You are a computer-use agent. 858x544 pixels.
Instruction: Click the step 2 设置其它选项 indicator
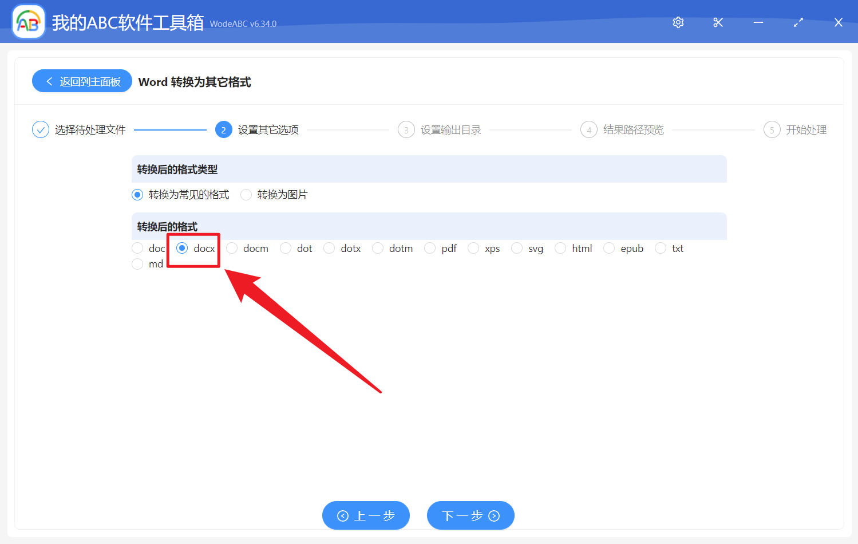pyautogui.click(x=224, y=129)
